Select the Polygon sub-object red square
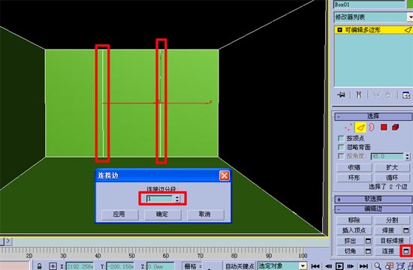This screenshot has height=270, width=413. click(384, 127)
